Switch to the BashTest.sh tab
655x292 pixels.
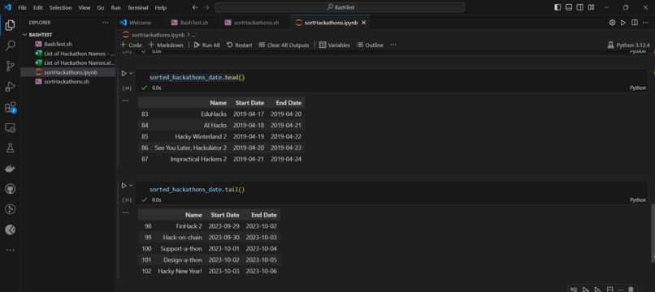point(194,23)
